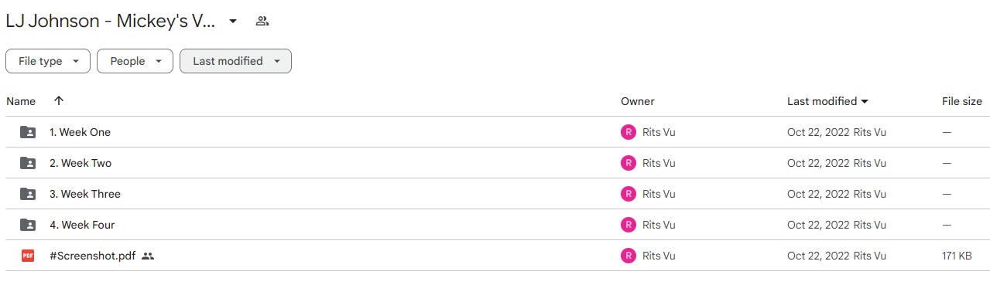Click the Week Three shared folder icon
This screenshot has width=990, height=302.
point(28,194)
